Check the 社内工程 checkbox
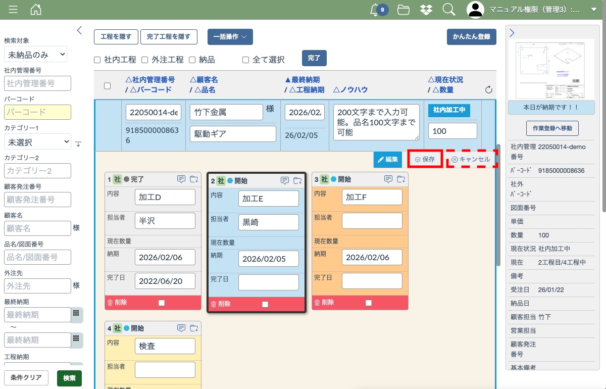This screenshot has width=606, height=389. (97, 60)
